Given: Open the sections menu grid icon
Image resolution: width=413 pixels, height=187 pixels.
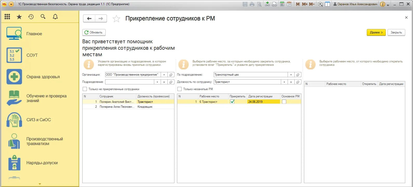Looking at the screenshot, I should [x=7, y=17].
